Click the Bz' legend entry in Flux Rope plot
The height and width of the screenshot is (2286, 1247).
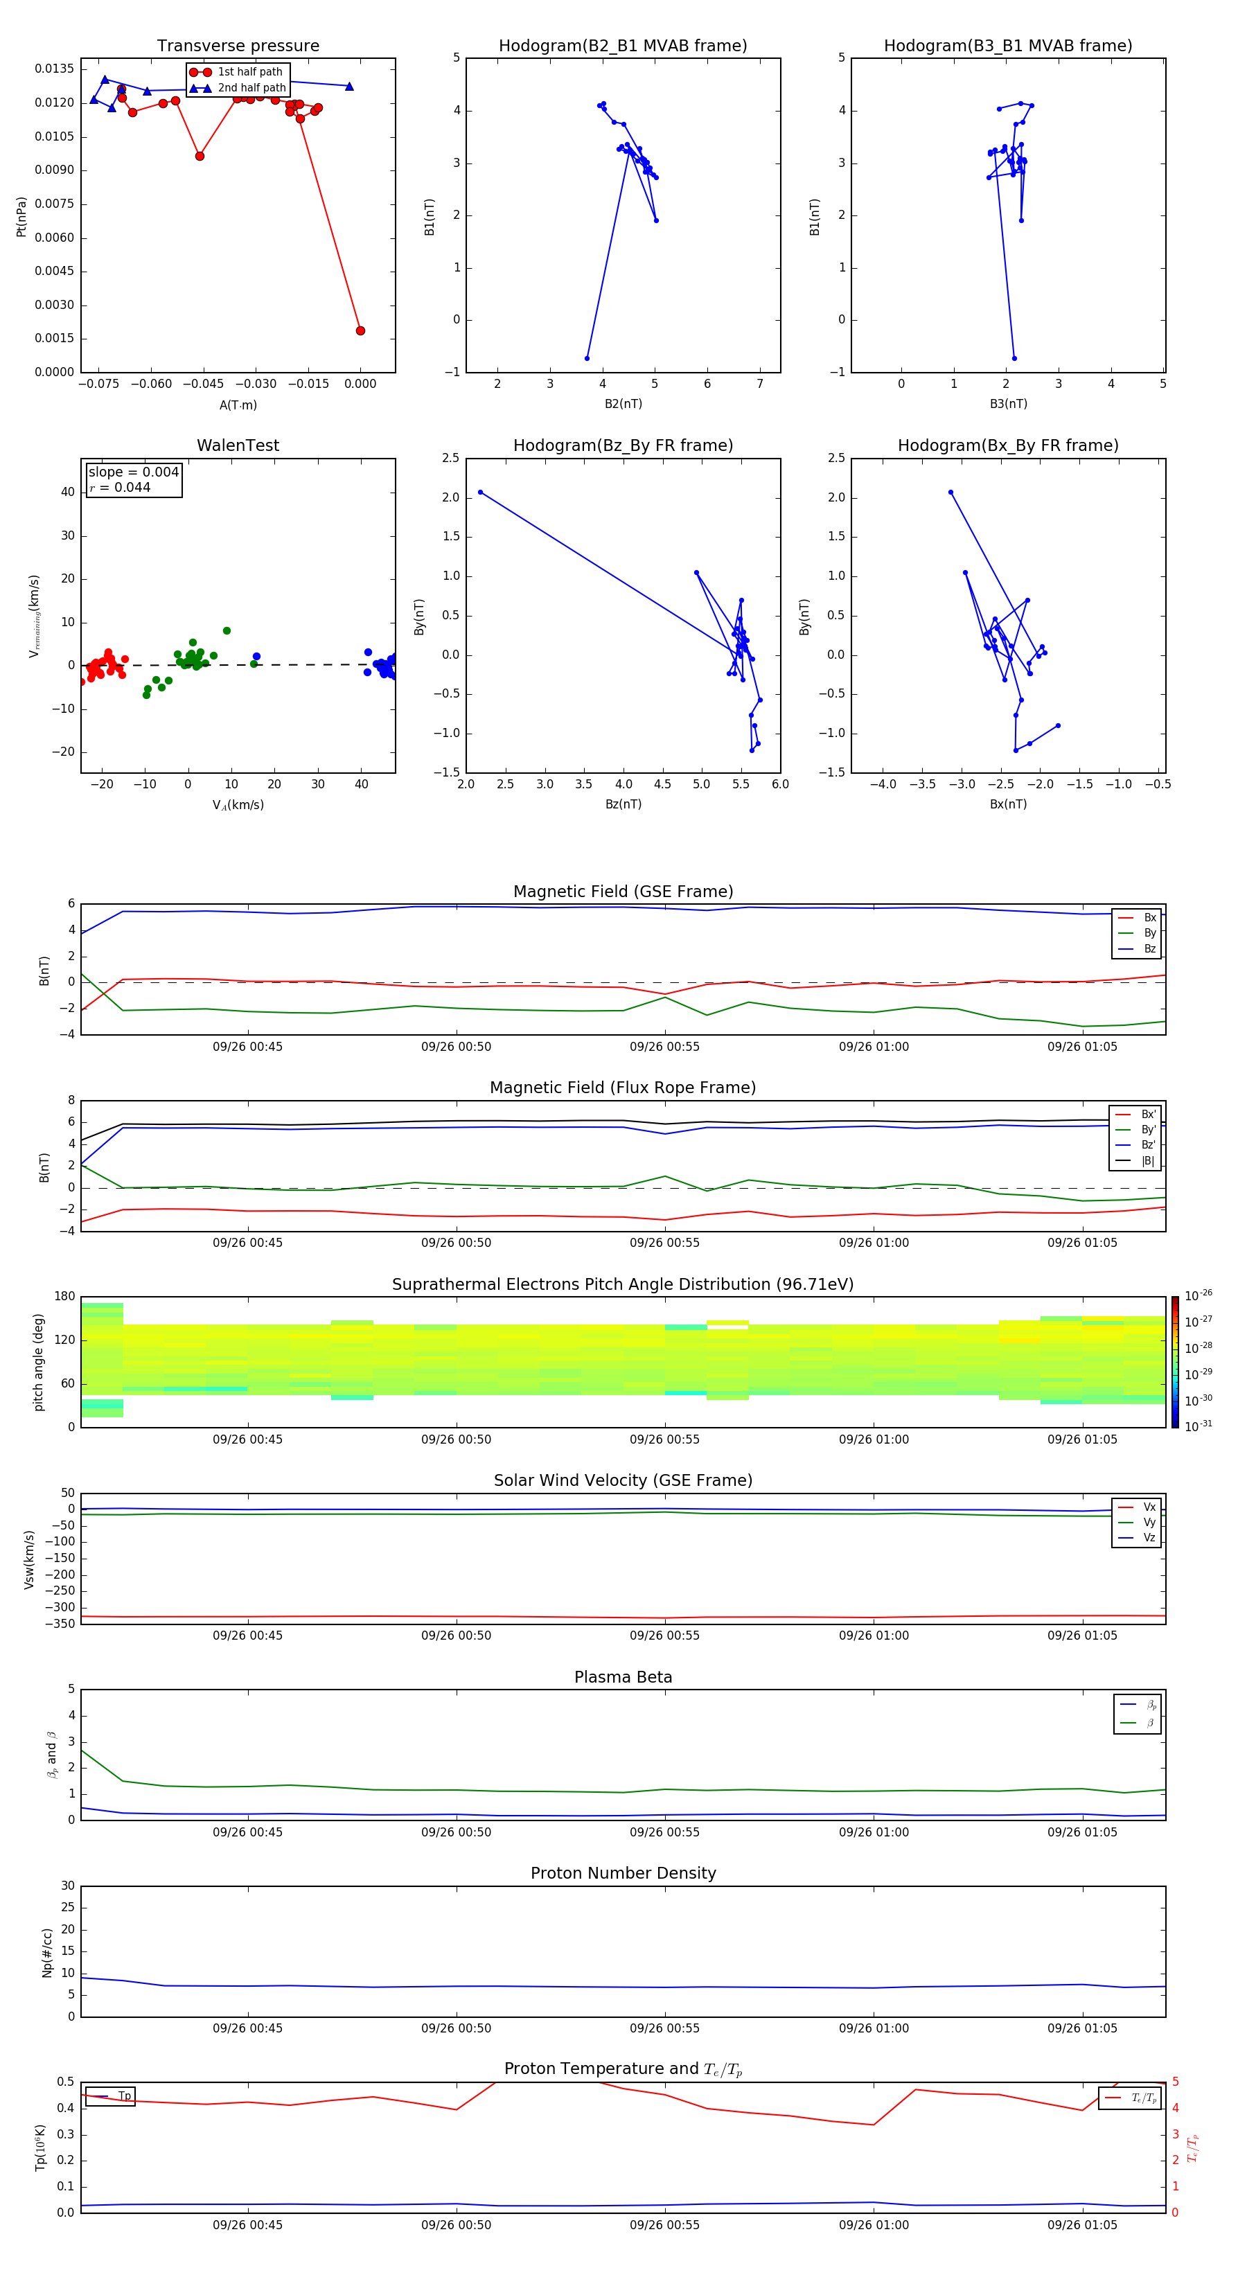point(1135,1146)
